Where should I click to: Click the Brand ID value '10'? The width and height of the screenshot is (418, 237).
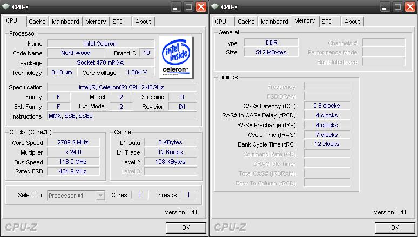click(x=146, y=53)
